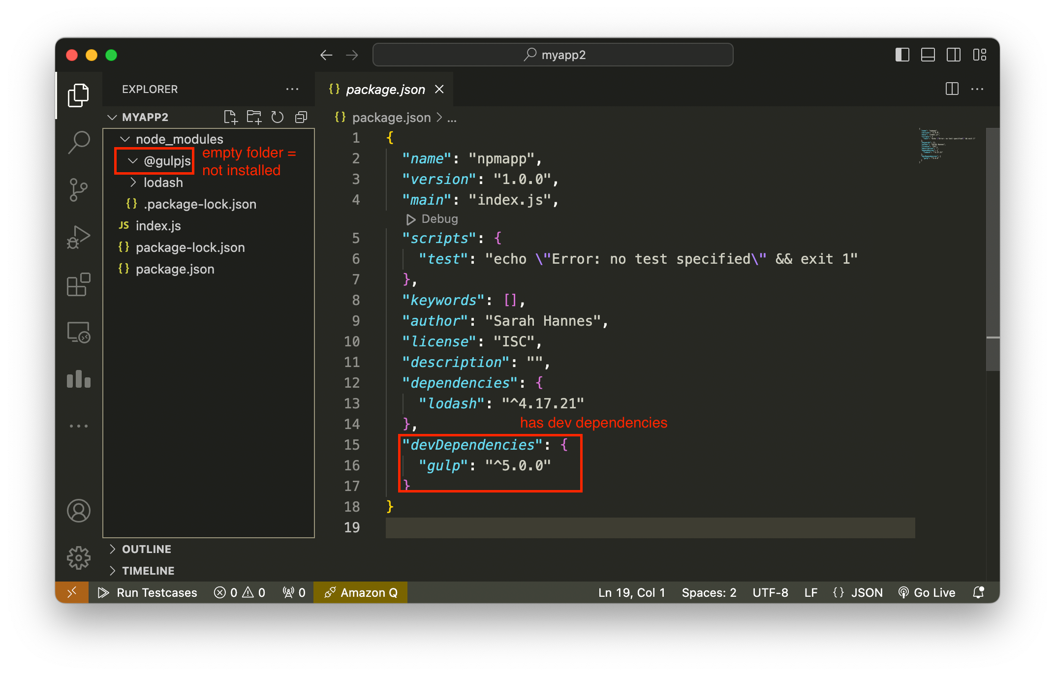Click the New Folder icon in Explorer
The width and height of the screenshot is (1055, 676).
tap(254, 117)
